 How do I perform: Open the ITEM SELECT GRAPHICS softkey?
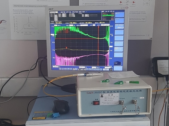click(119, 26)
